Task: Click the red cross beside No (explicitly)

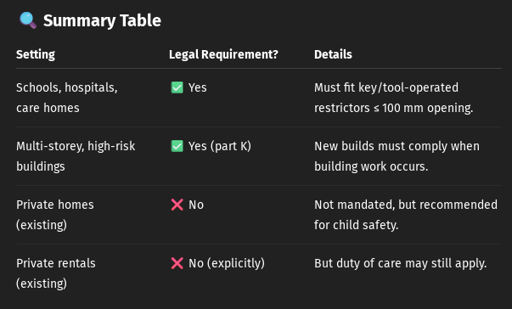Action: click(177, 263)
